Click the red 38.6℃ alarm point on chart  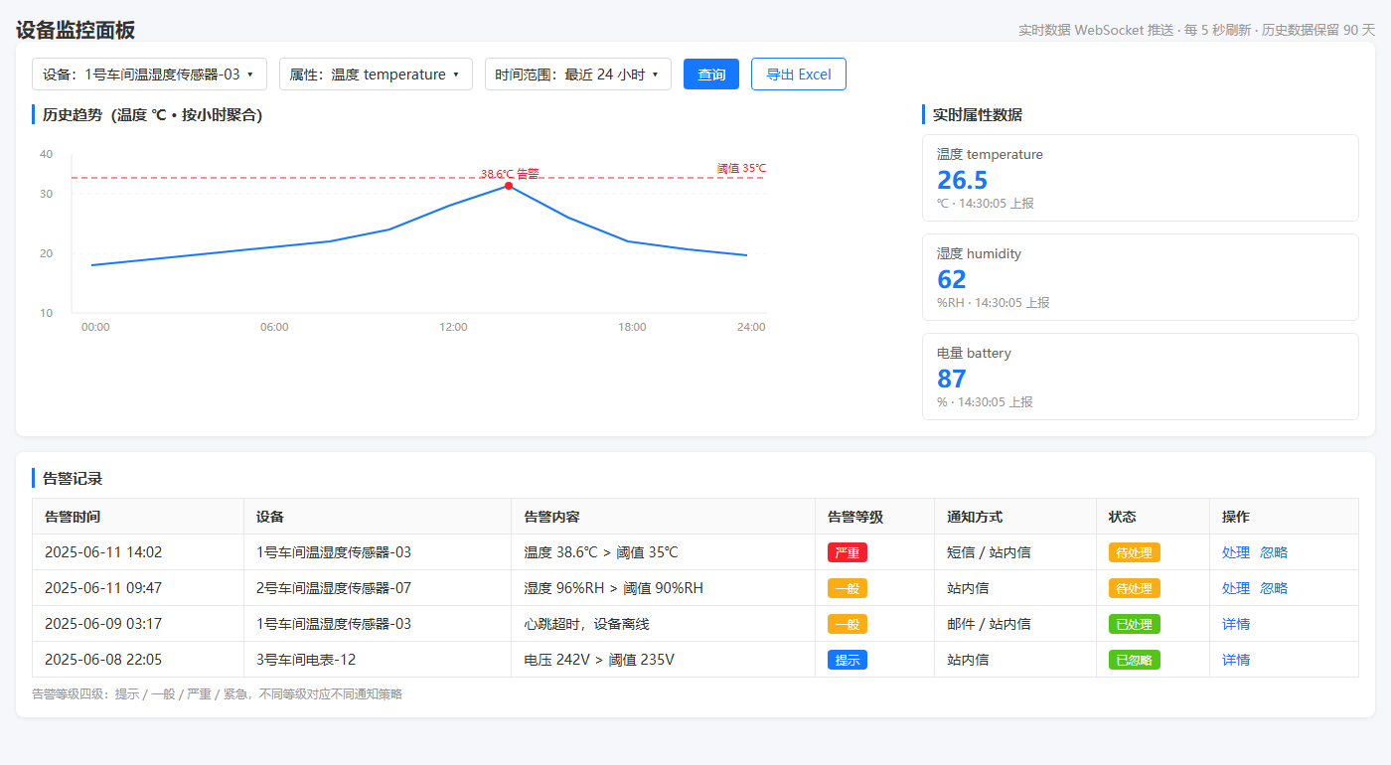pos(509,186)
